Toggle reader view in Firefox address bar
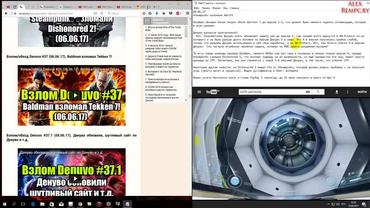The width and height of the screenshot is (370, 208). coord(95,13)
